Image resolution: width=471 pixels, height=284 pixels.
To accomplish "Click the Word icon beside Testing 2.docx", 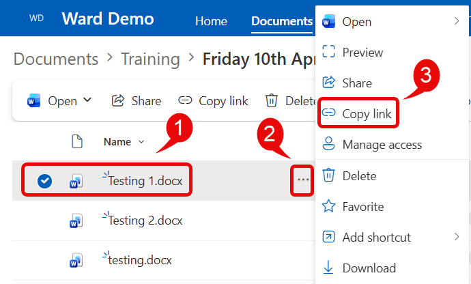I will pos(76,221).
